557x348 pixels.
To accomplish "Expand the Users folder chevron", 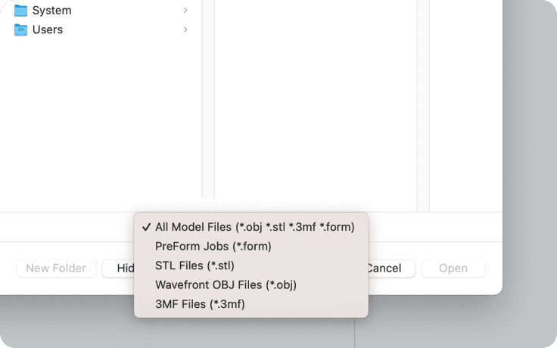I will [x=185, y=30].
